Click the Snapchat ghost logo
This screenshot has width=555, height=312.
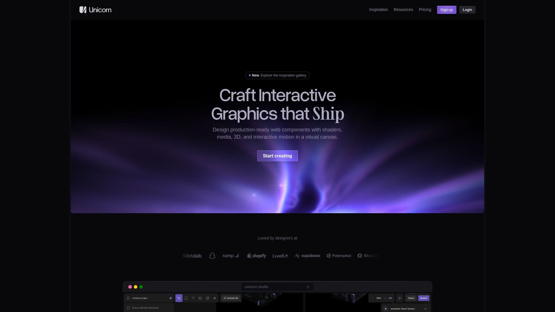coord(212,256)
